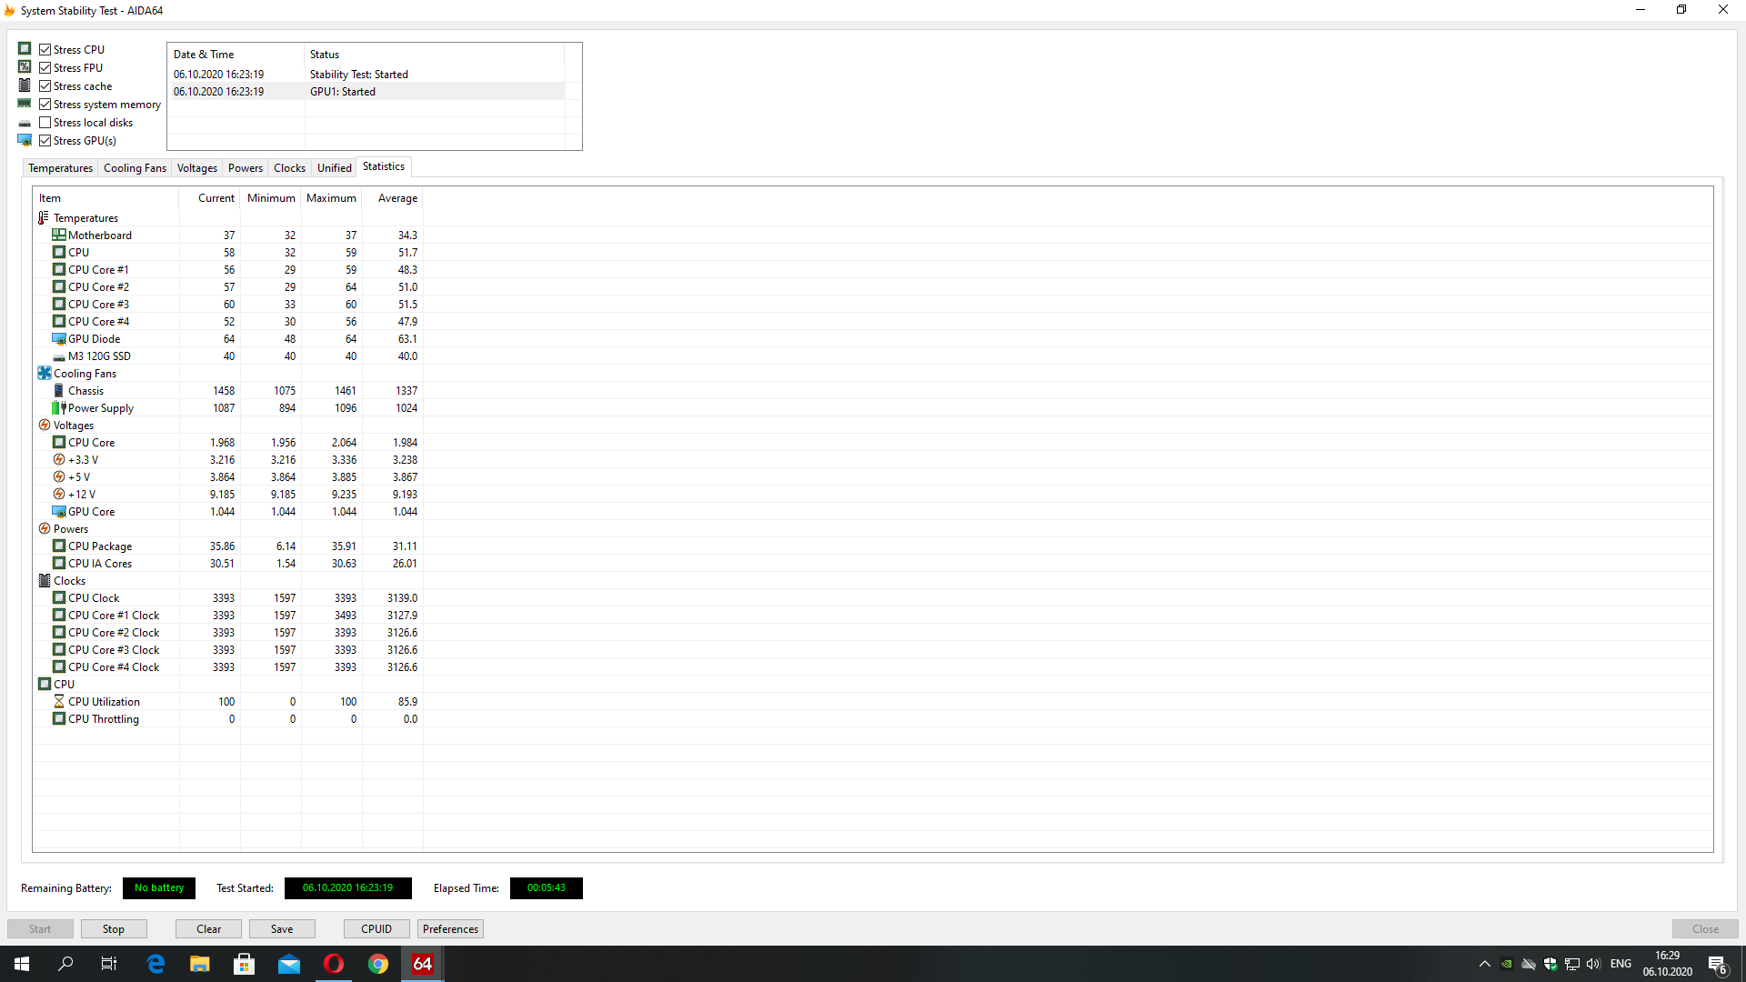Screen dimensions: 1746x982
Task: Open the Voltages tab
Action: pos(196,168)
